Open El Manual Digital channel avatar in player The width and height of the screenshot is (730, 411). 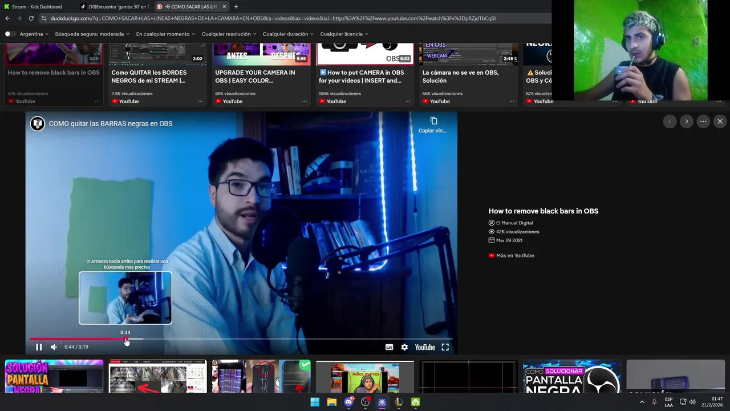tap(38, 123)
